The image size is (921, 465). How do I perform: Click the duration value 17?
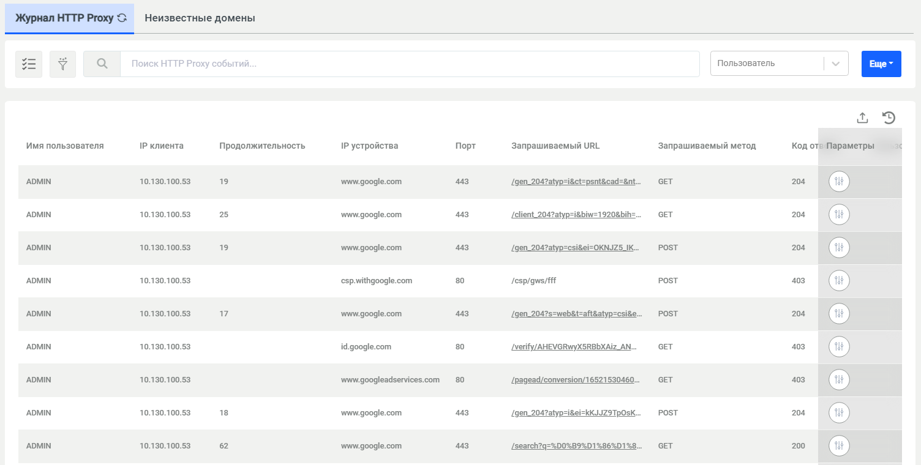coord(224,314)
